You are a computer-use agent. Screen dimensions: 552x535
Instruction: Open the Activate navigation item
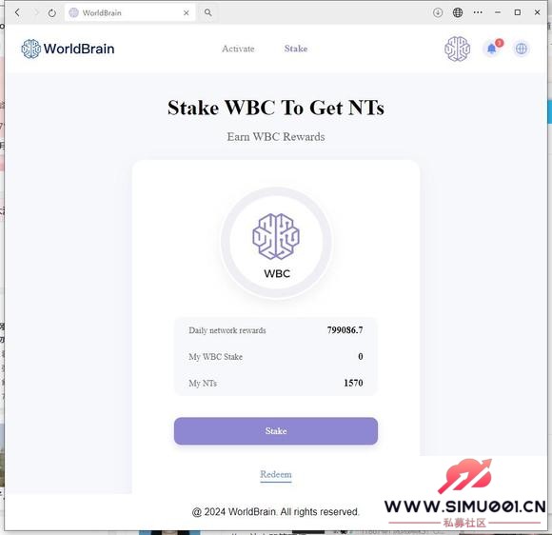(238, 49)
